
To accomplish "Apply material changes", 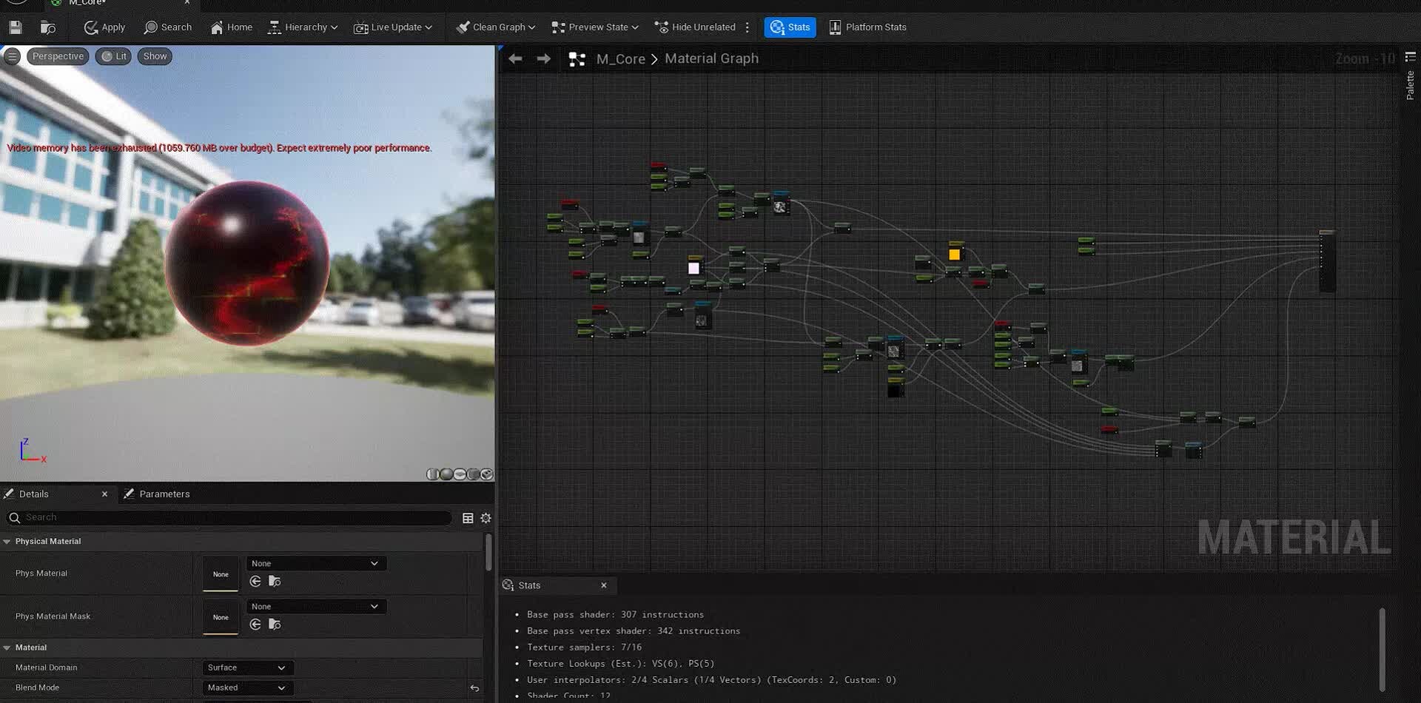I will tap(104, 27).
